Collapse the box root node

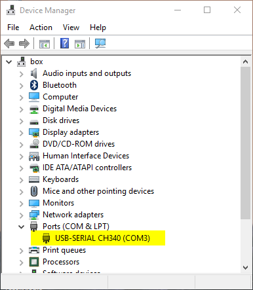point(9,62)
